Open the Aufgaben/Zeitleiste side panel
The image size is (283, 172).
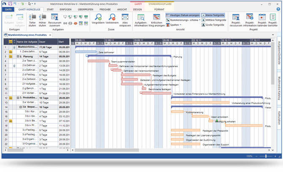click(279, 53)
